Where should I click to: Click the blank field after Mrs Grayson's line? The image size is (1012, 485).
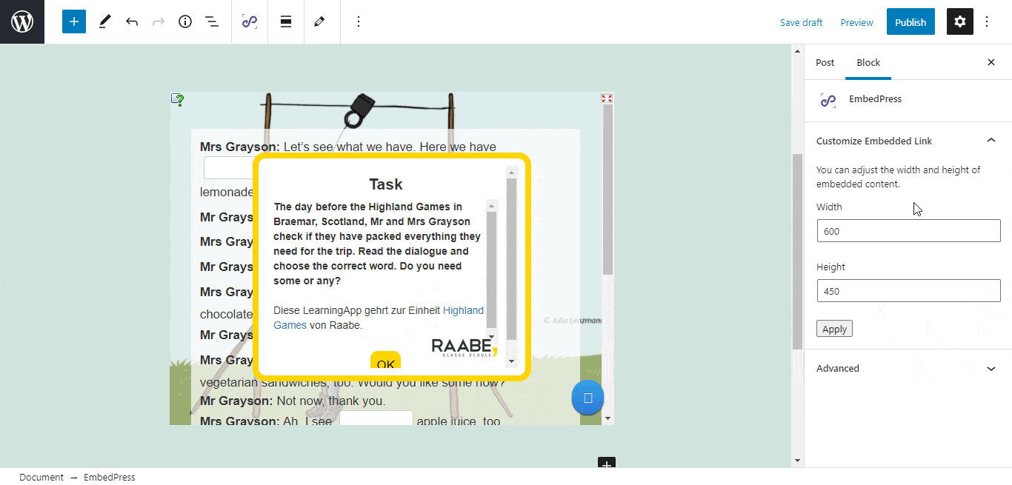pos(228,168)
